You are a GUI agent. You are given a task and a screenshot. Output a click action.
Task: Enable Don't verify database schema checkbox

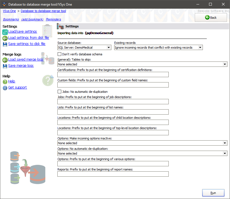point(59,54)
